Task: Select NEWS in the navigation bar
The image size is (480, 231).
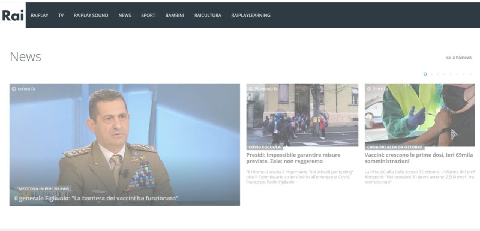Action: (125, 15)
